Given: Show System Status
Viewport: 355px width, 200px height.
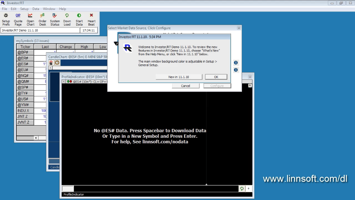Looking at the screenshot, I should (55, 20).
